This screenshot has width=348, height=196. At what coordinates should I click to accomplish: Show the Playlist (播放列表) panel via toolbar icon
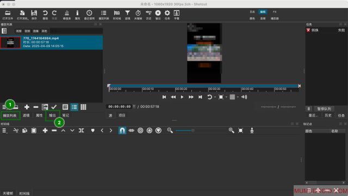[104, 13]
